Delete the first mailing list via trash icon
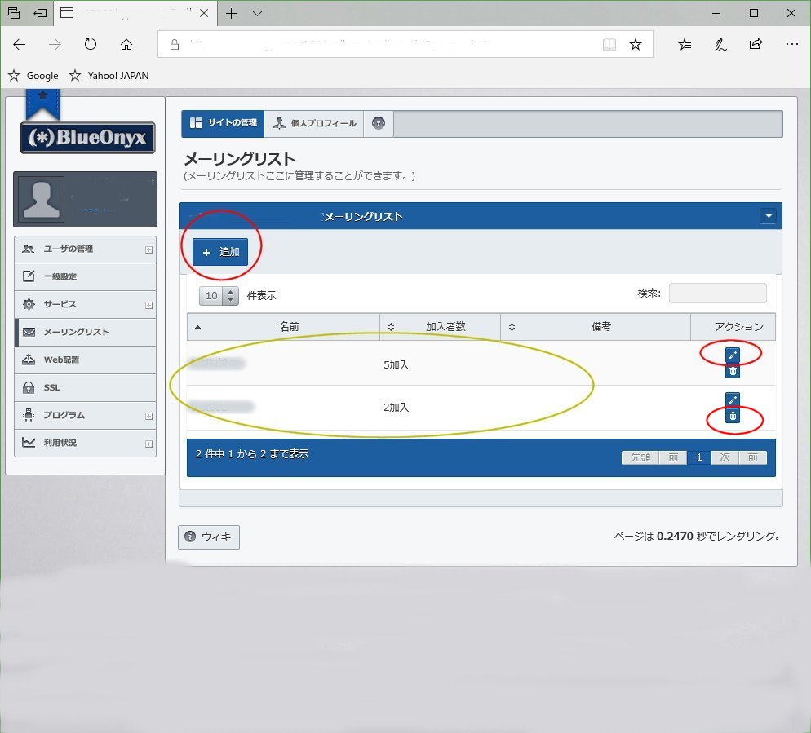Image resolution: width=811 pixels, height=733 pixels. (x=732, y=370)
